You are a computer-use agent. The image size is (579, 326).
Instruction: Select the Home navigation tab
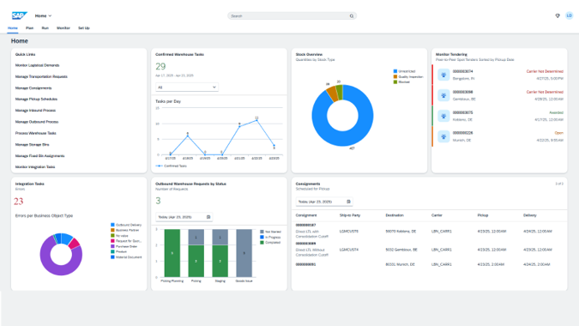click(13, 28)
